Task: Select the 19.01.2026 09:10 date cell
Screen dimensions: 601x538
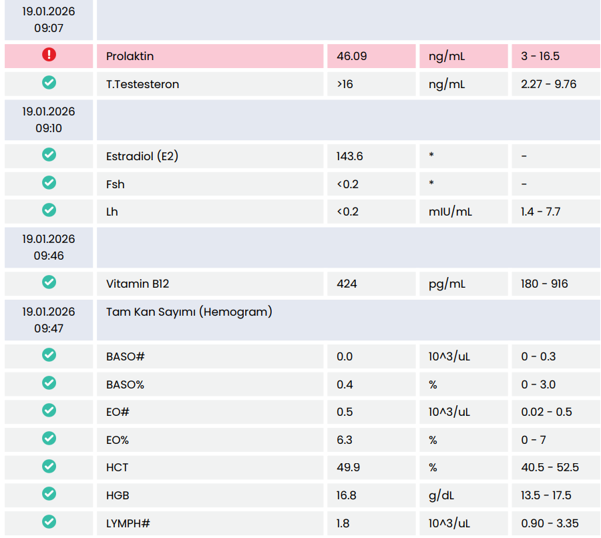Action: click(49, 119)
